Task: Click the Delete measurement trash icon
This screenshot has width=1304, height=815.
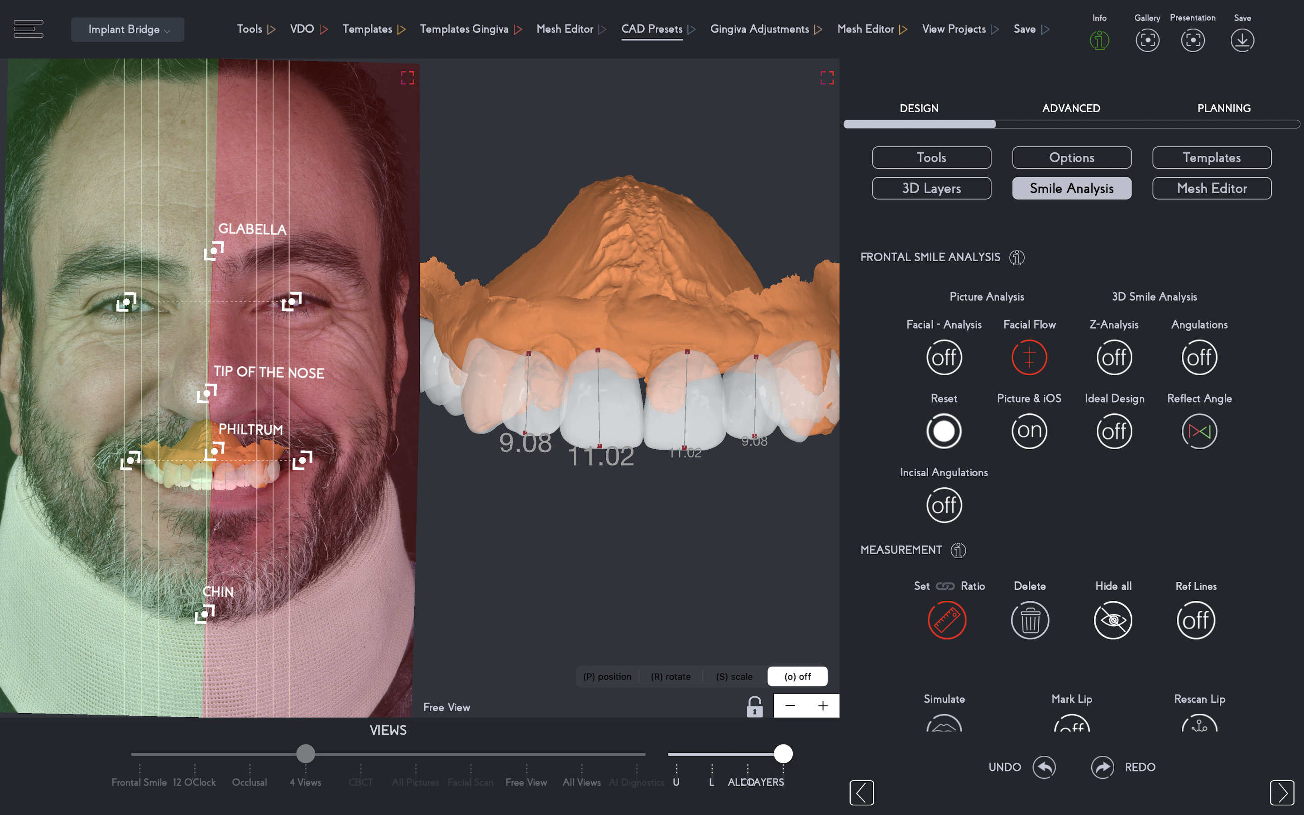Action: pyautogui.click(x=1030, y=620)
